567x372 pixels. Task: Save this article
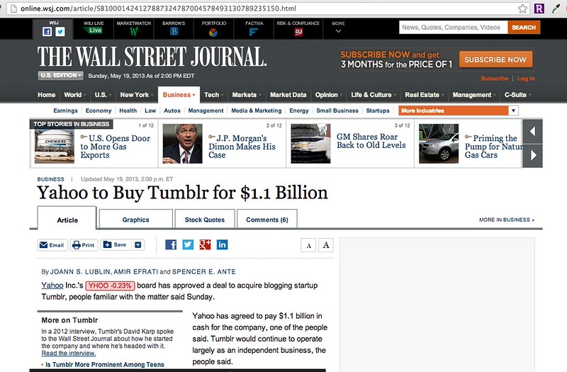[x=116, y=244]
